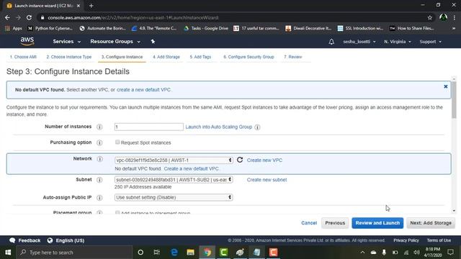The width and height of the screenshot is (461, 259).
Task: Click Create a new default VPC under Network
Action: (x=191, y=169)
